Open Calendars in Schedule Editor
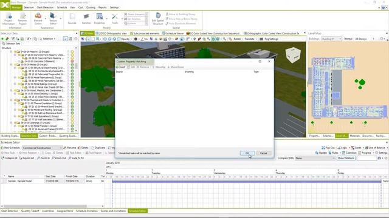This screenshot has width=389, height=218. [x=349, y=153]
